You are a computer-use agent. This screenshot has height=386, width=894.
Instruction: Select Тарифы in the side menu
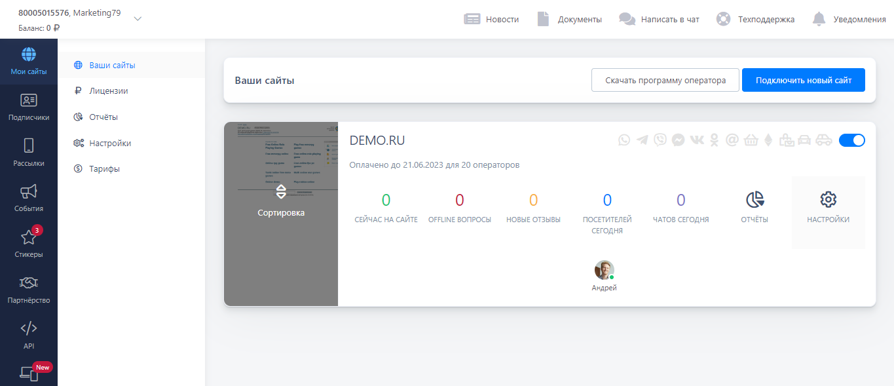[x=104, y=168]
